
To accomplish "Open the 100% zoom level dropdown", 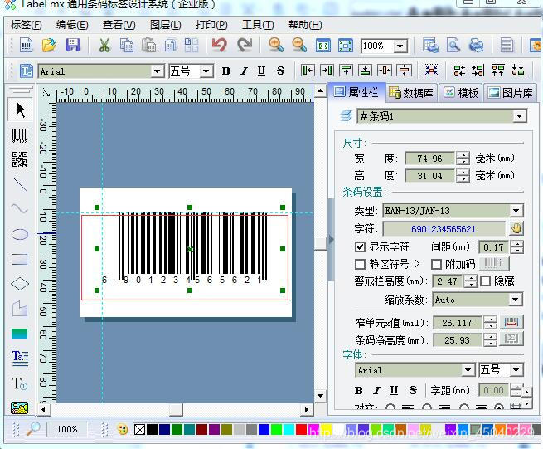I will click(400, 46).
